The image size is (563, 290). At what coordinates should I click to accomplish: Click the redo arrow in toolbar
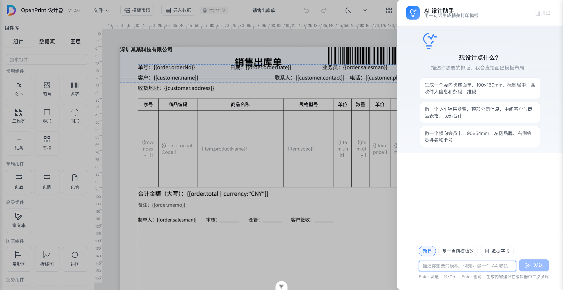coord(324,10)
